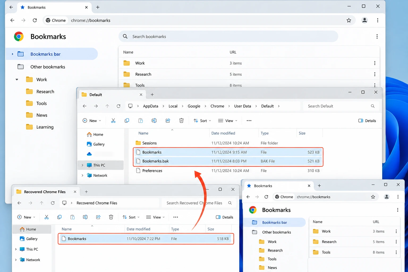
Task: Click Search Default box in File Explorer
Action: pos(341,106)
